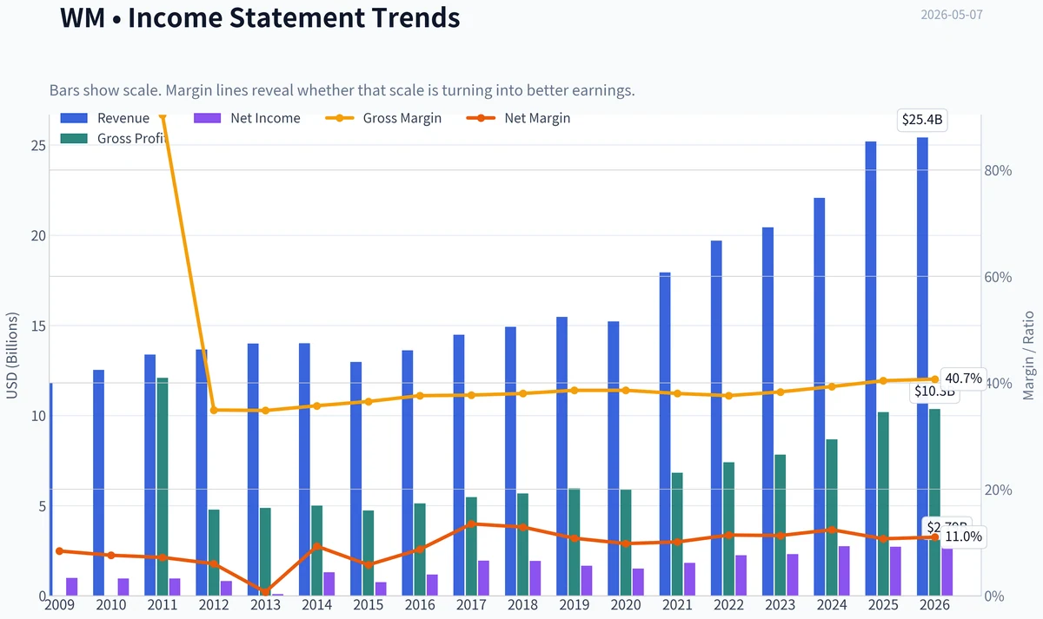Click the 2026 x-axis year label

point(934,605)
